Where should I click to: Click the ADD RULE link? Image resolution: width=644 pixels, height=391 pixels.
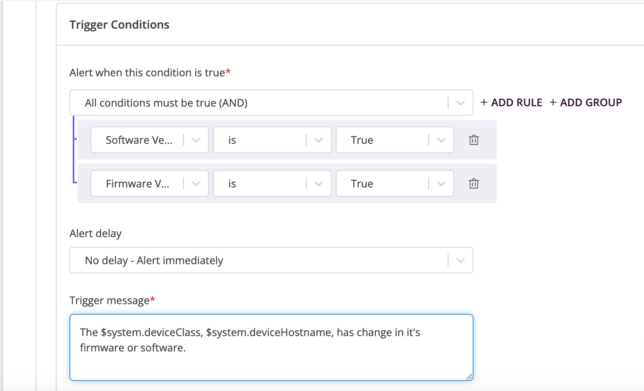511,102
